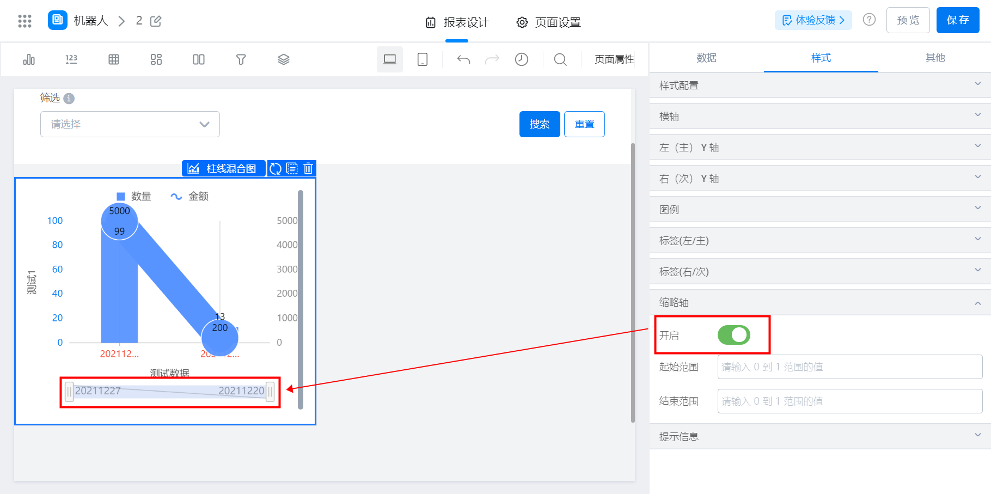Click the left handle of chart zoom slider
The image size is (991, 494).
click(69, 392)
